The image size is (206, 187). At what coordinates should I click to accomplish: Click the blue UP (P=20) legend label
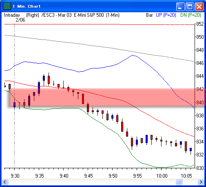click(166, 15)
